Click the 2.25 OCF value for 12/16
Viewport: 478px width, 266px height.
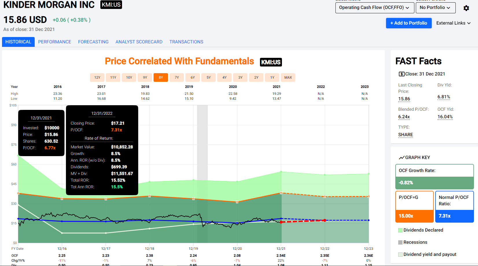62,256
